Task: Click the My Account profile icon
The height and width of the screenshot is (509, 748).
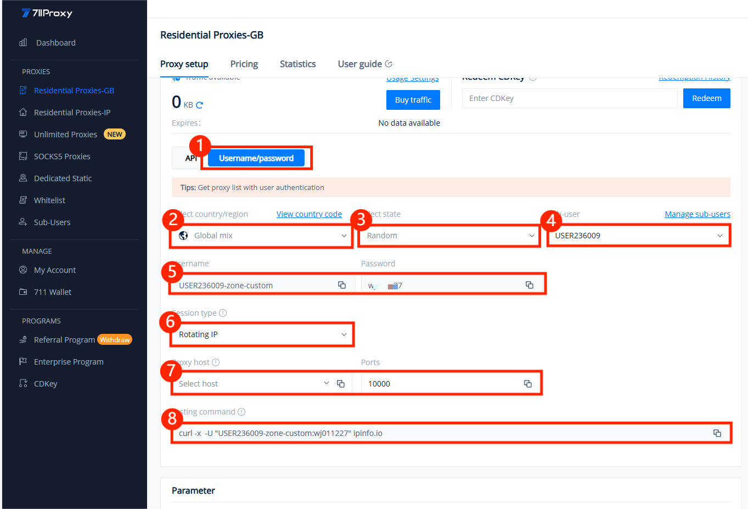Action: pyautogui.click(x=23, y=270)
